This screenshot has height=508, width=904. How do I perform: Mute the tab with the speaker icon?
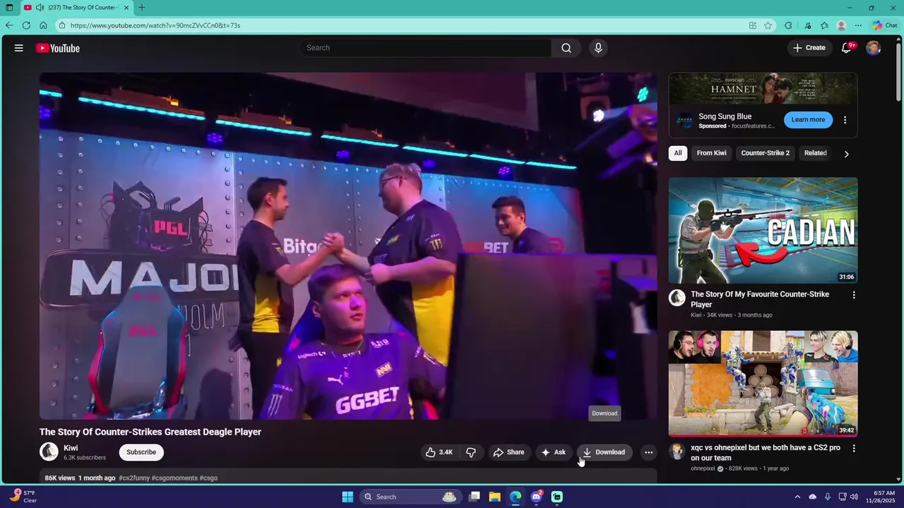pos(40,8)
